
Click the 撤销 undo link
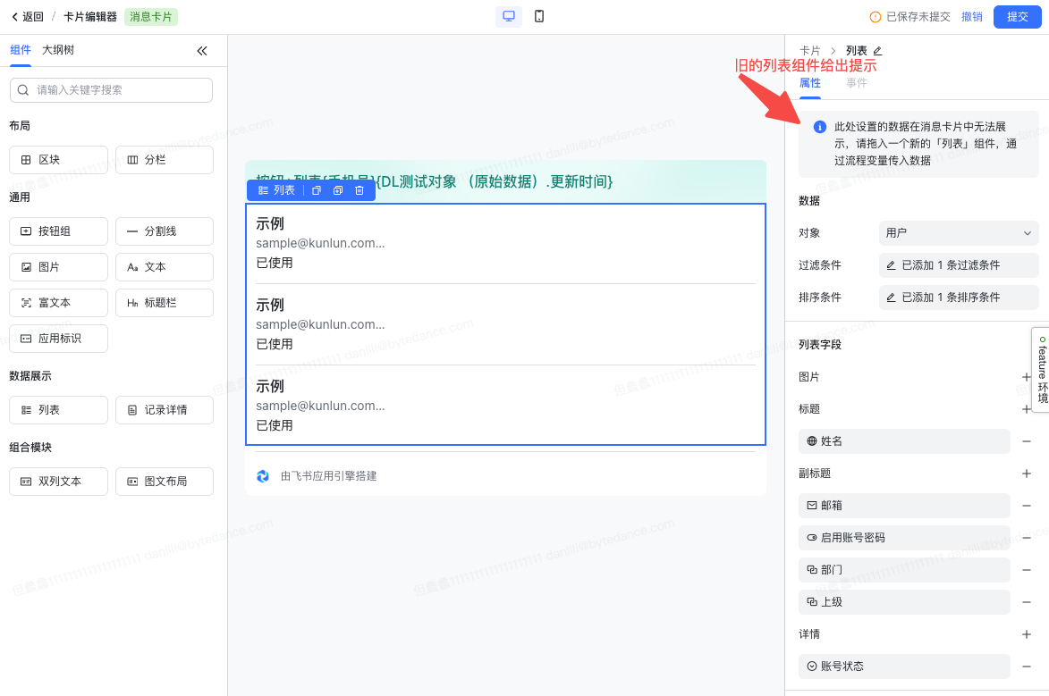point(971,17)
